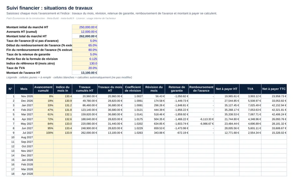
Task: Click the 35,268.17 € net HT cell
Action: [227, 110]
